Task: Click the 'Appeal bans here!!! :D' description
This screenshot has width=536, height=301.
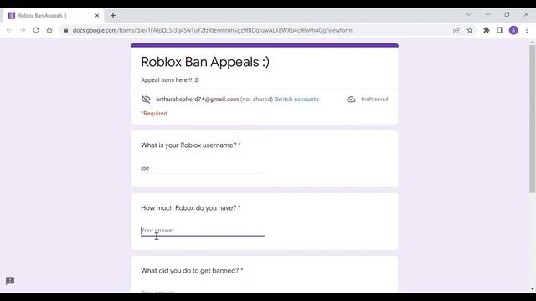Action: 170,80
